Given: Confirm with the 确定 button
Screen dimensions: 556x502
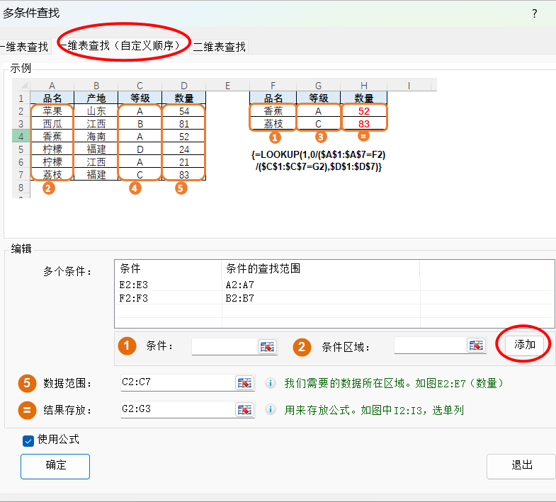Looking at the screenshot, I should (x=55, y=466).
